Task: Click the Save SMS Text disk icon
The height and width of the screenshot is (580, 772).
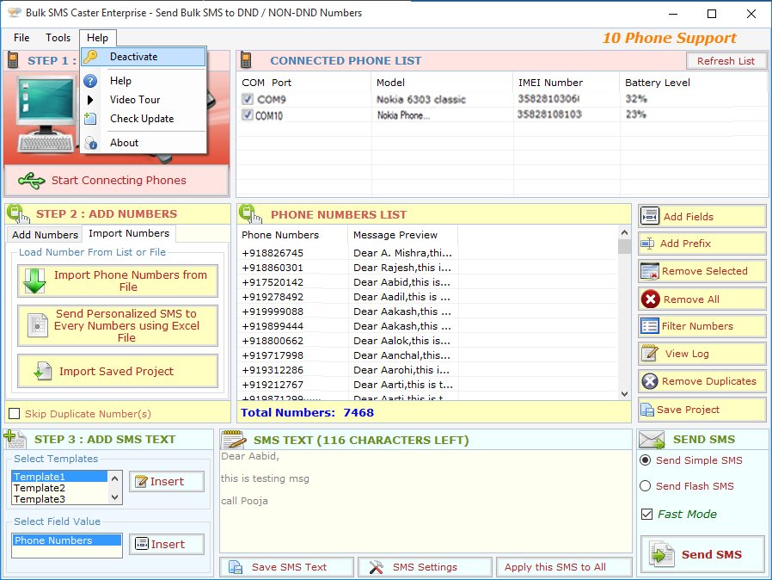Action: point(236,567)
